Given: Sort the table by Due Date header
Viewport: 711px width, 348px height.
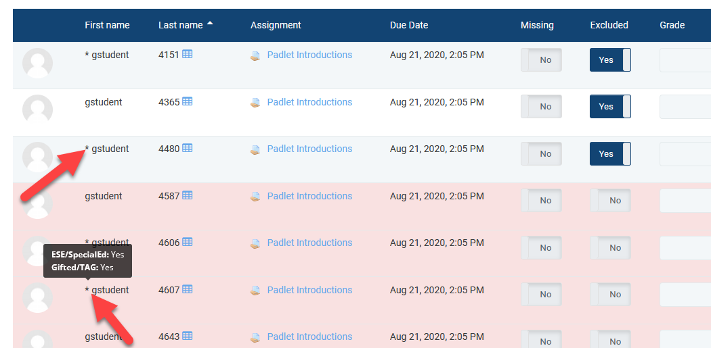Looking at the screenshot, I should tap(409, 25).
